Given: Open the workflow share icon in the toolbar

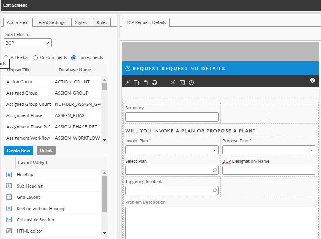Looking at the screenshot, I should [x=173, y=83].
